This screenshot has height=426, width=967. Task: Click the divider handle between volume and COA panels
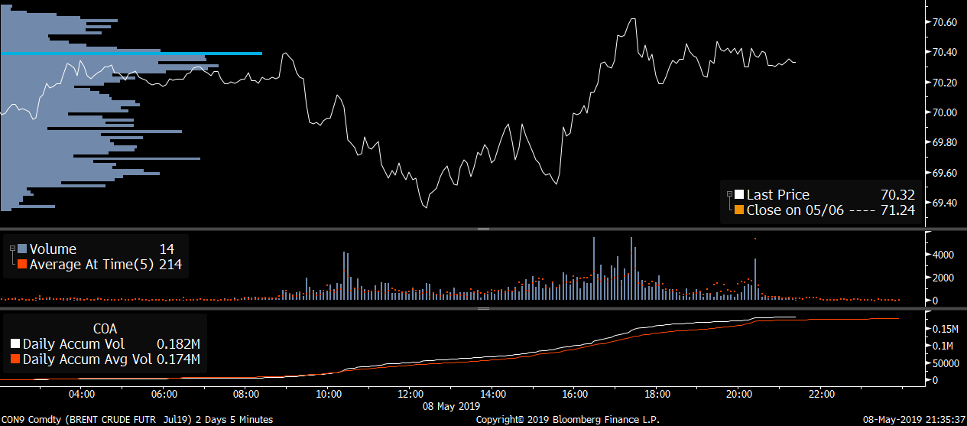(483, 309)
